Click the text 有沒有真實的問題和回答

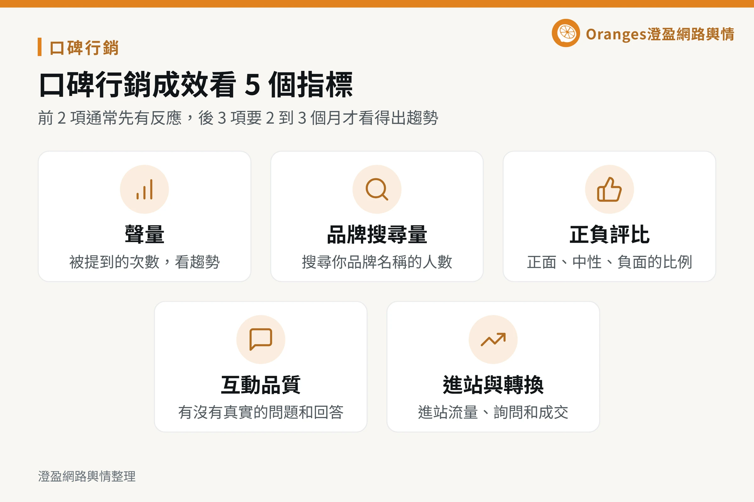point(261,412)
